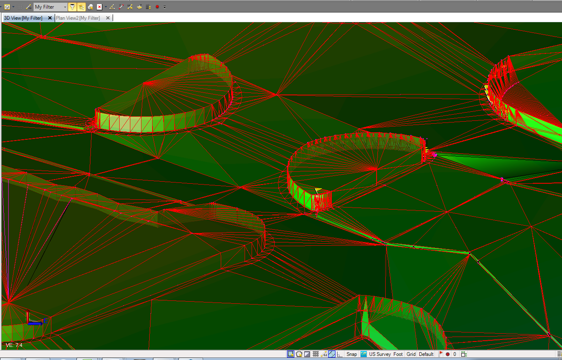Click the globe coordinate system icon
This screenshot has width=562, height=360.
point(363,354)
